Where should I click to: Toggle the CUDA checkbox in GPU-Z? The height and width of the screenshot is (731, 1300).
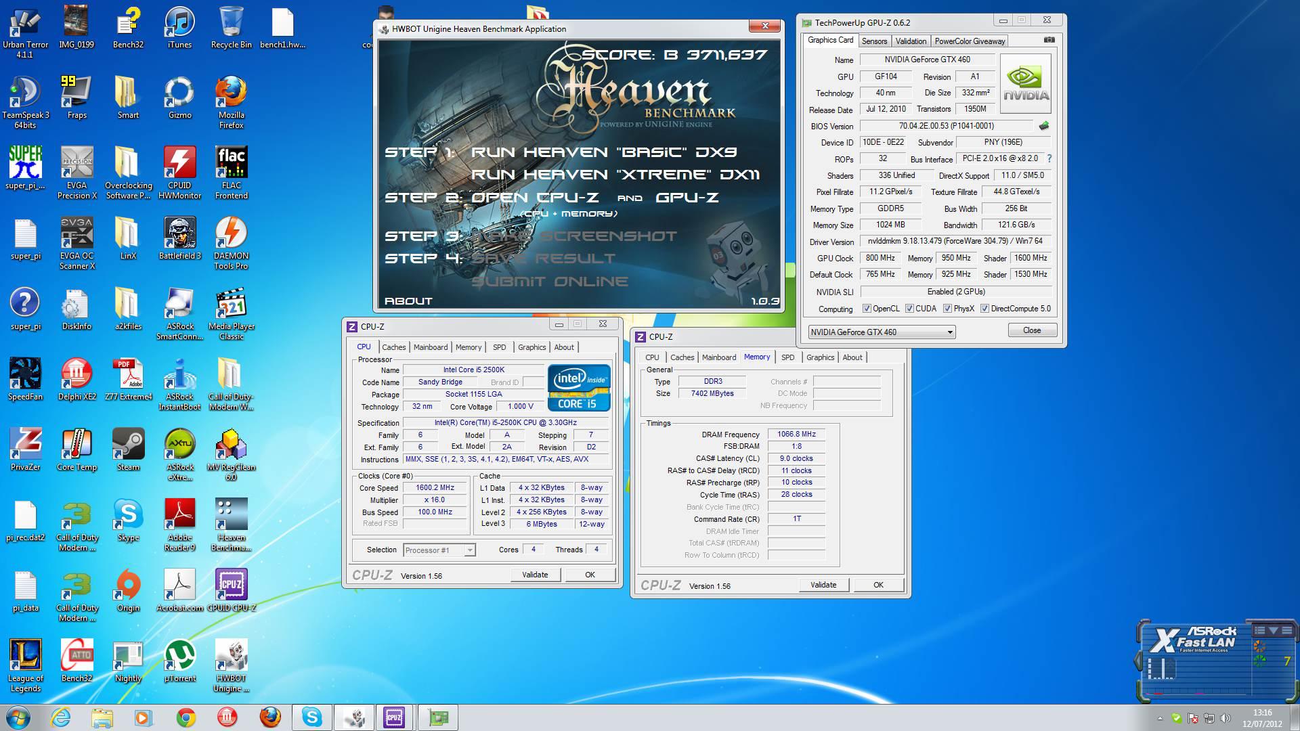pyautogui.click(x=909, y=309)
